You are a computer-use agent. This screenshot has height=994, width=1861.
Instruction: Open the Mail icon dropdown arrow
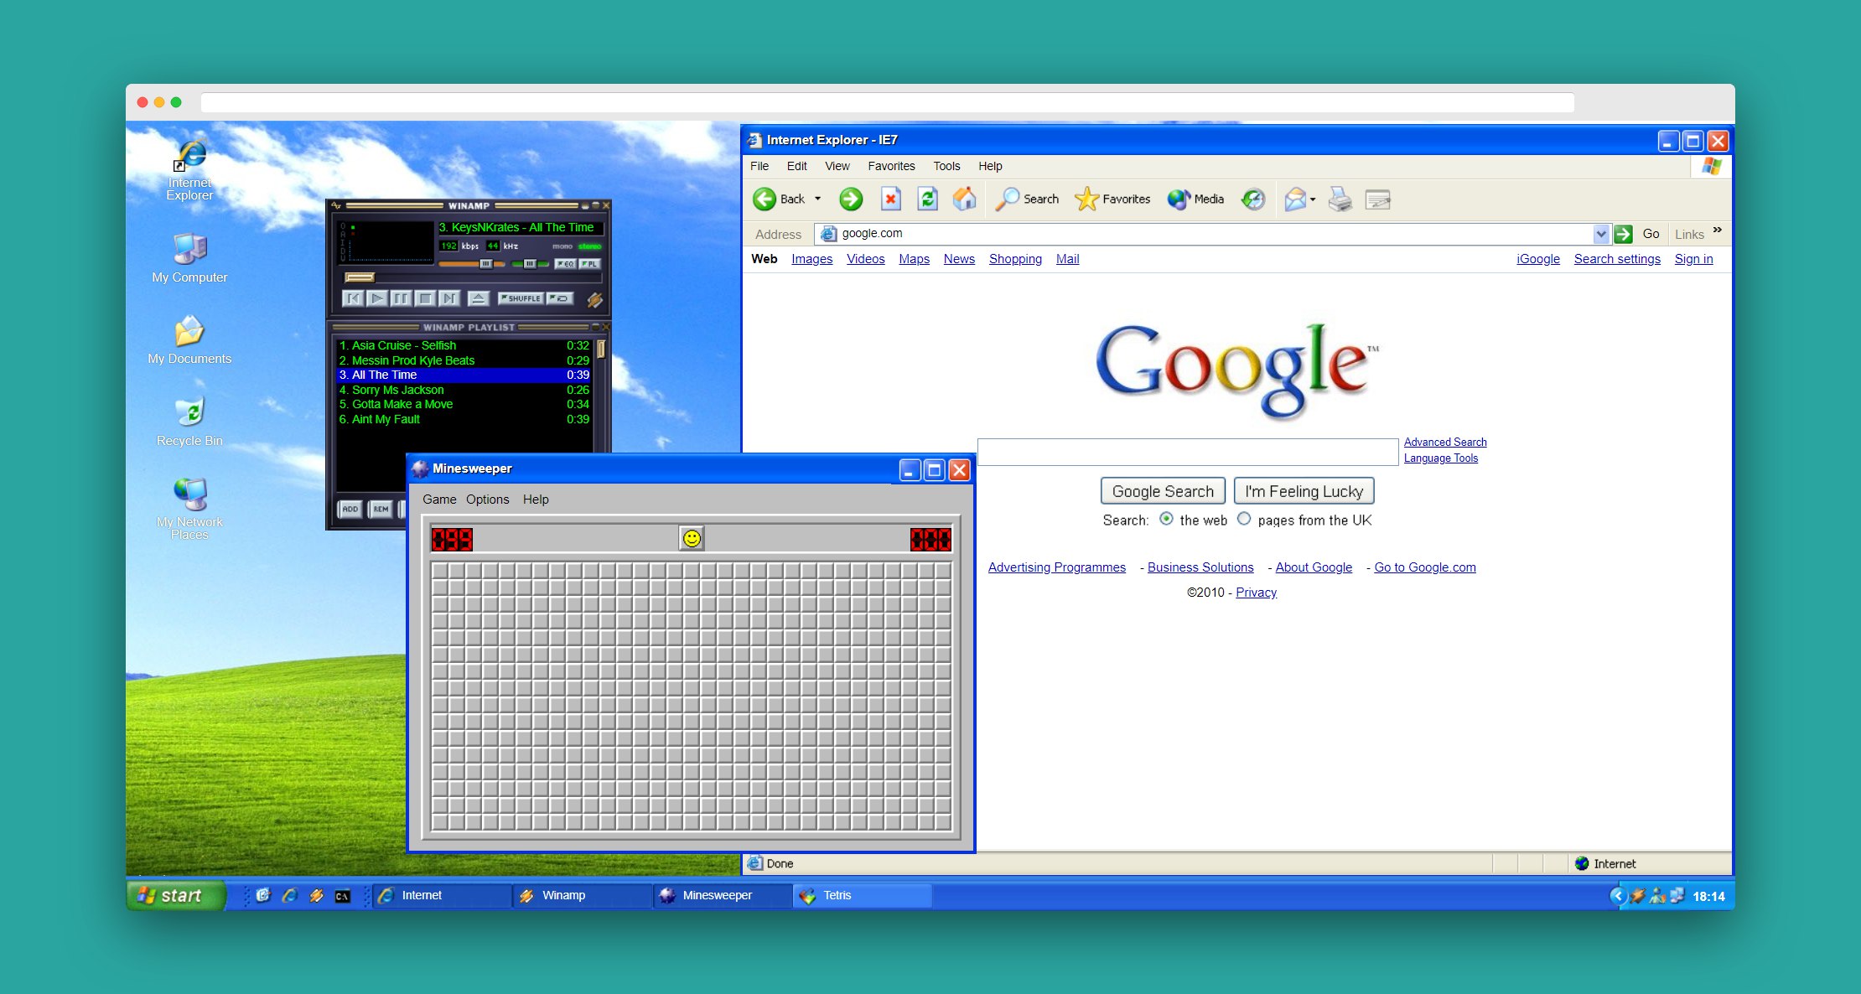click(1313, 199)
